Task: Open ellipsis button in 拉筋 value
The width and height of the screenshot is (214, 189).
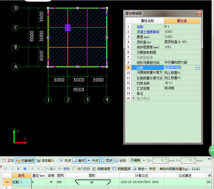Action: click(x=198, y=67)
